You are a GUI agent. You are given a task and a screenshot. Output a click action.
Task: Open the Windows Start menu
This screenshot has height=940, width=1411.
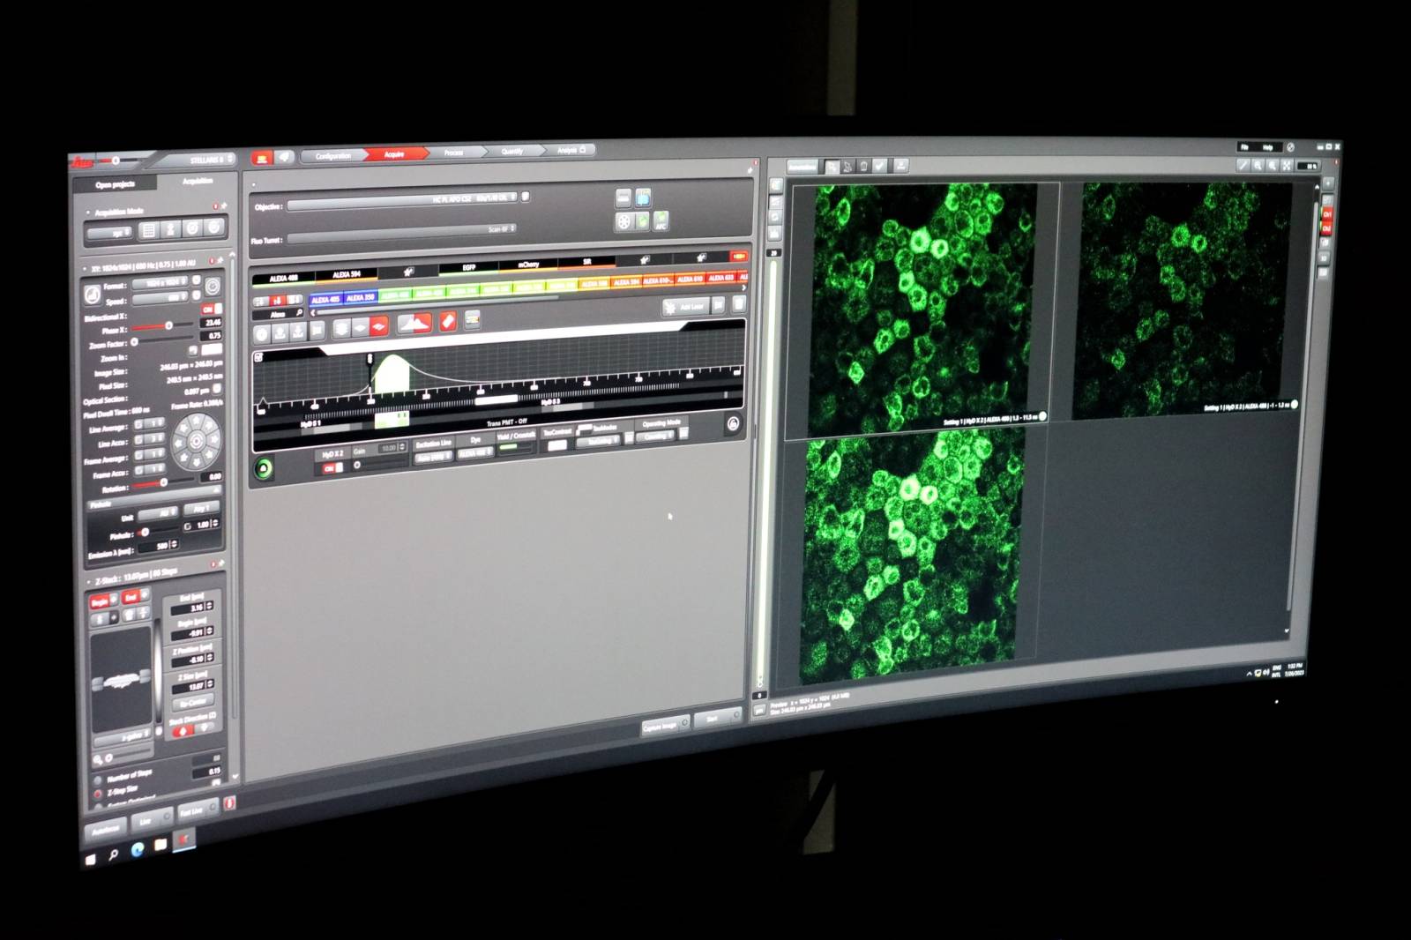click(91, 858)
